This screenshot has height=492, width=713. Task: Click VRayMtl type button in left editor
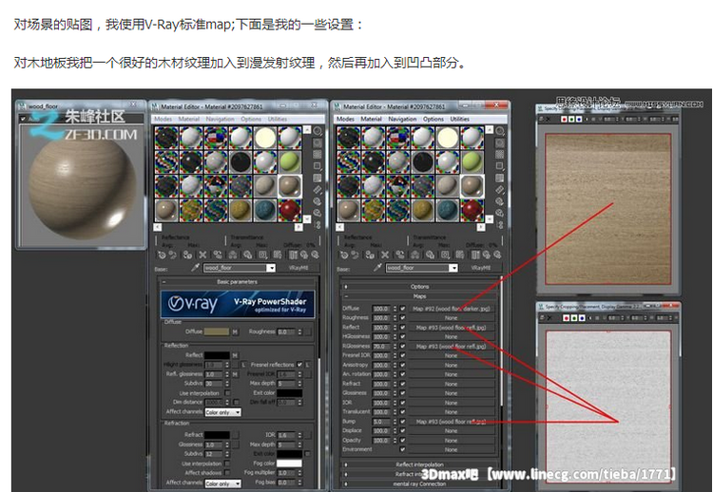click(299, 268)
